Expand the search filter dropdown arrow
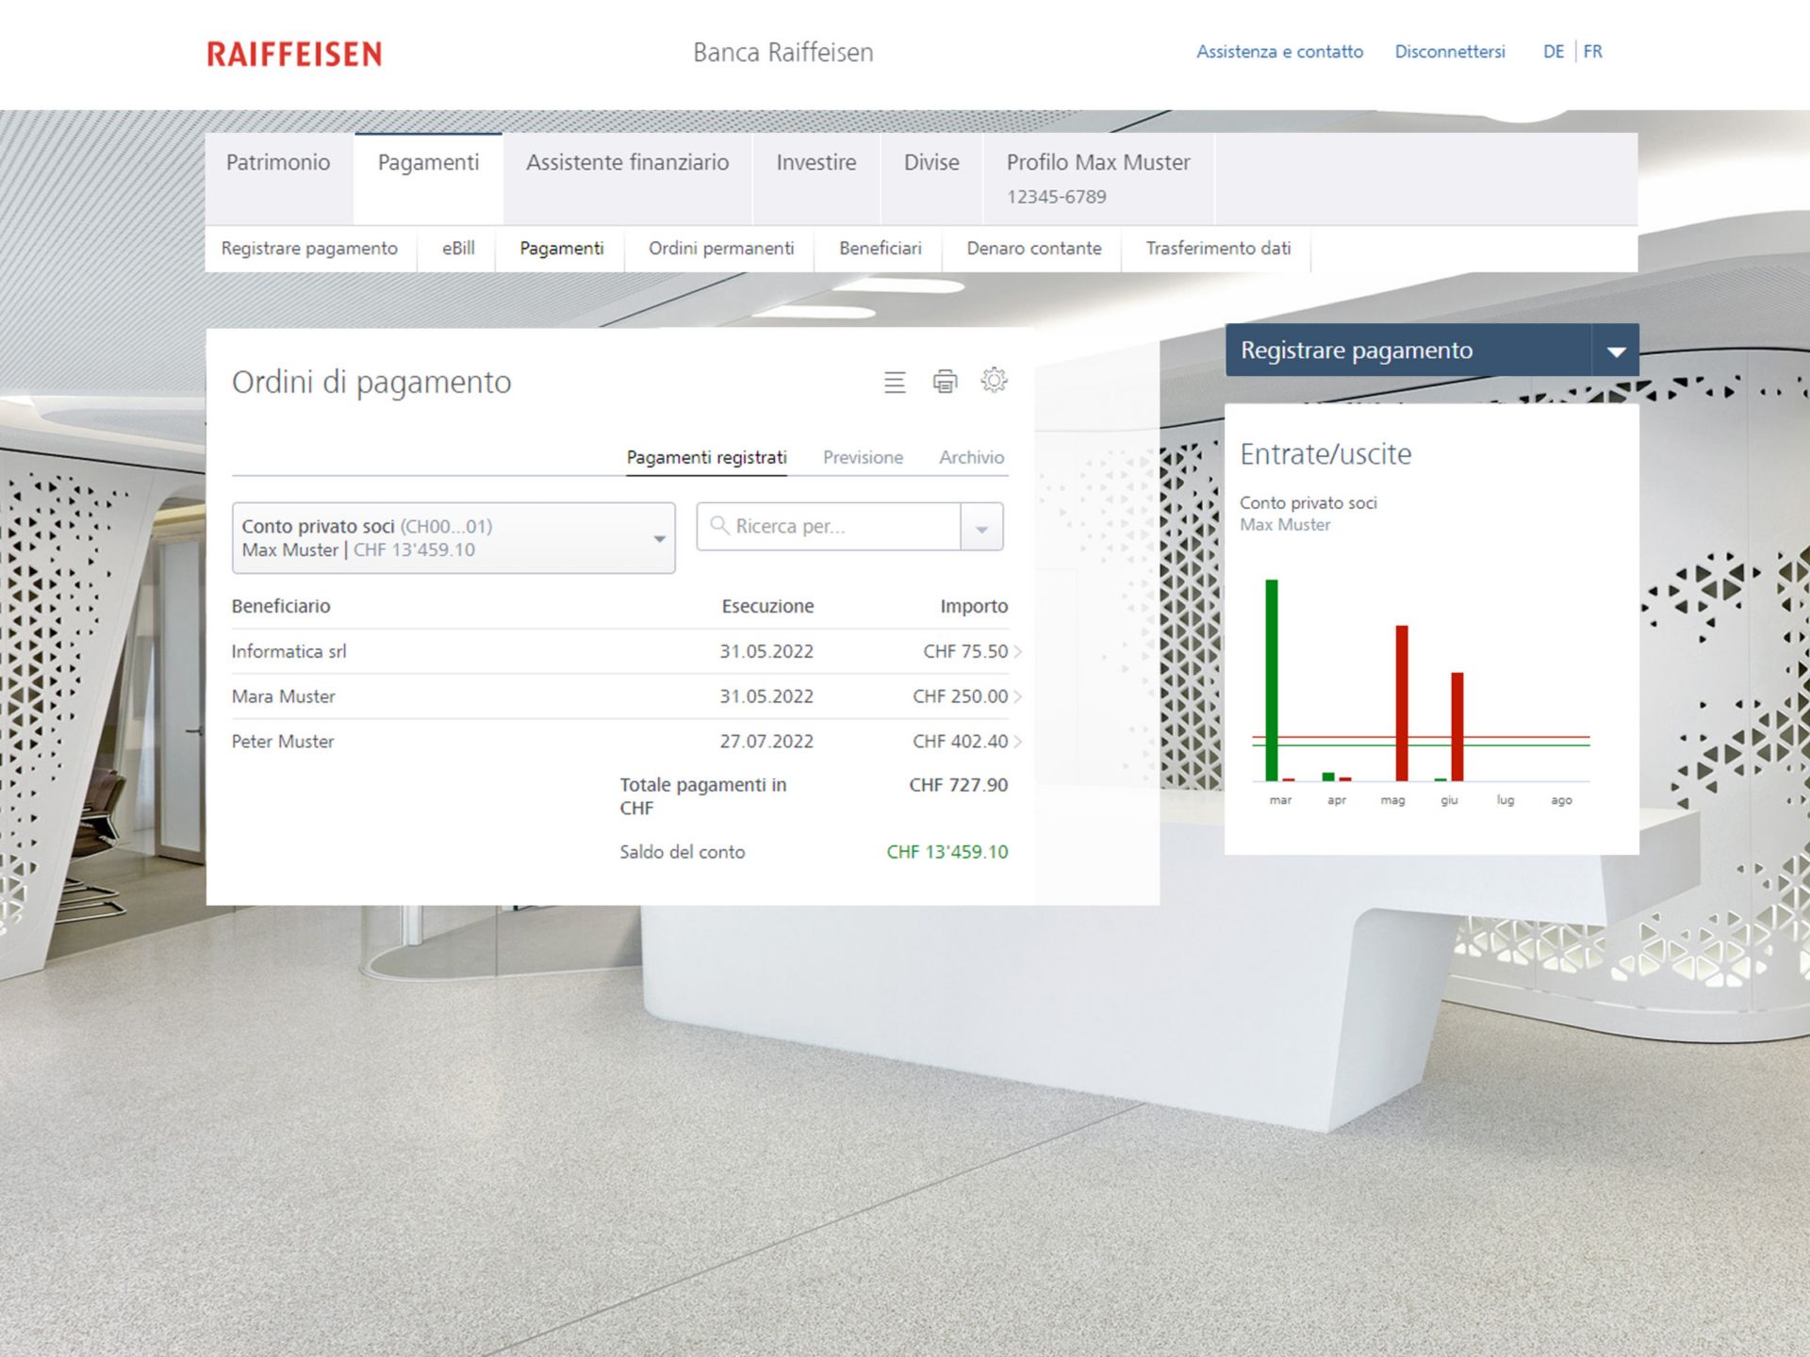The image size is (1810, 1357). pyautogui.click(x=981, y=528)
